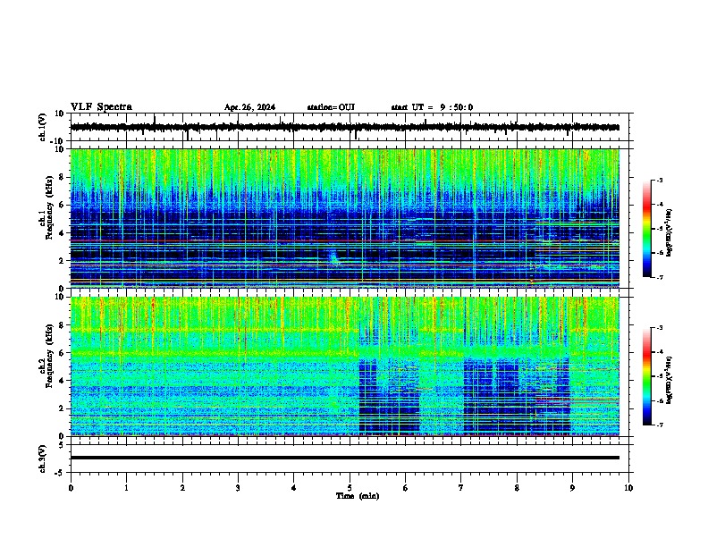Click the "4" tick on ch.1 frequency axis

coord(62,233)
